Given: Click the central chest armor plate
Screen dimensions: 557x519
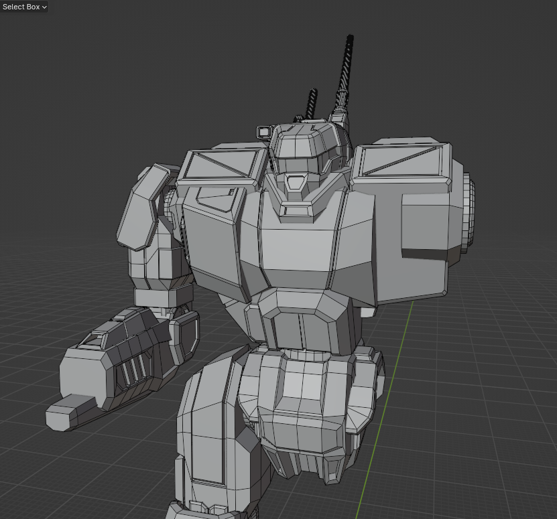Looking at the screenshot, I should (295, 248).
